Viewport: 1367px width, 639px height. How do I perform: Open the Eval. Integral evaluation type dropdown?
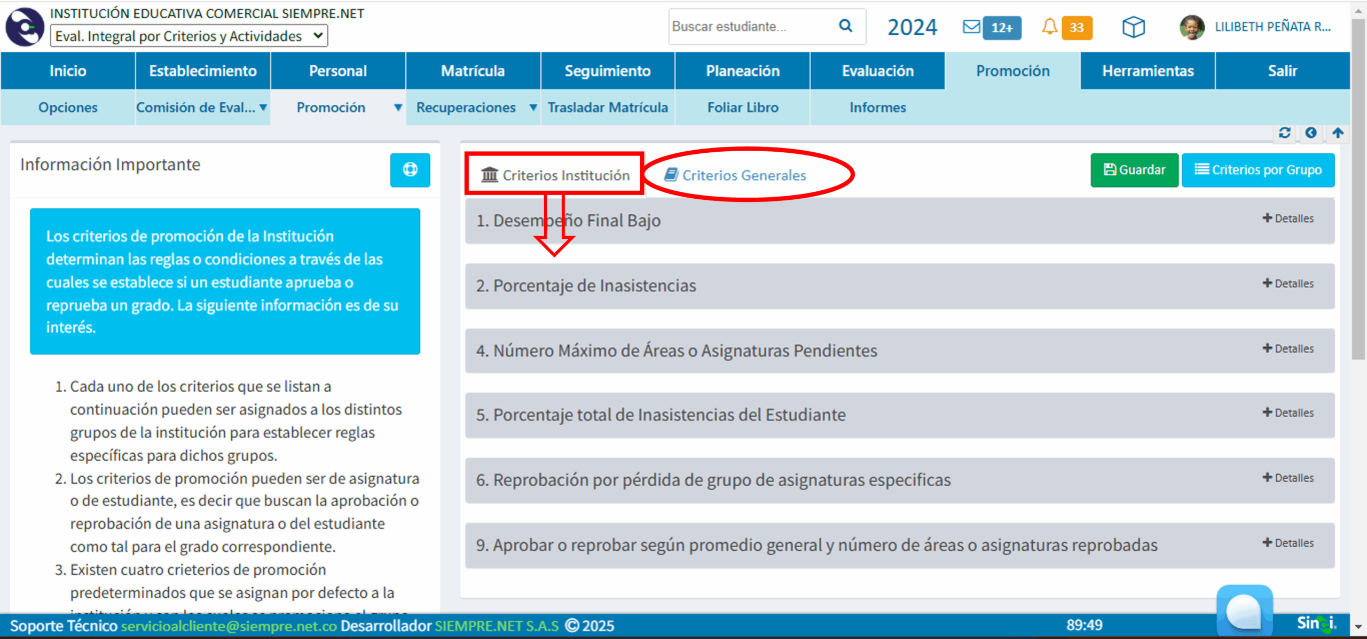[189, 36]
